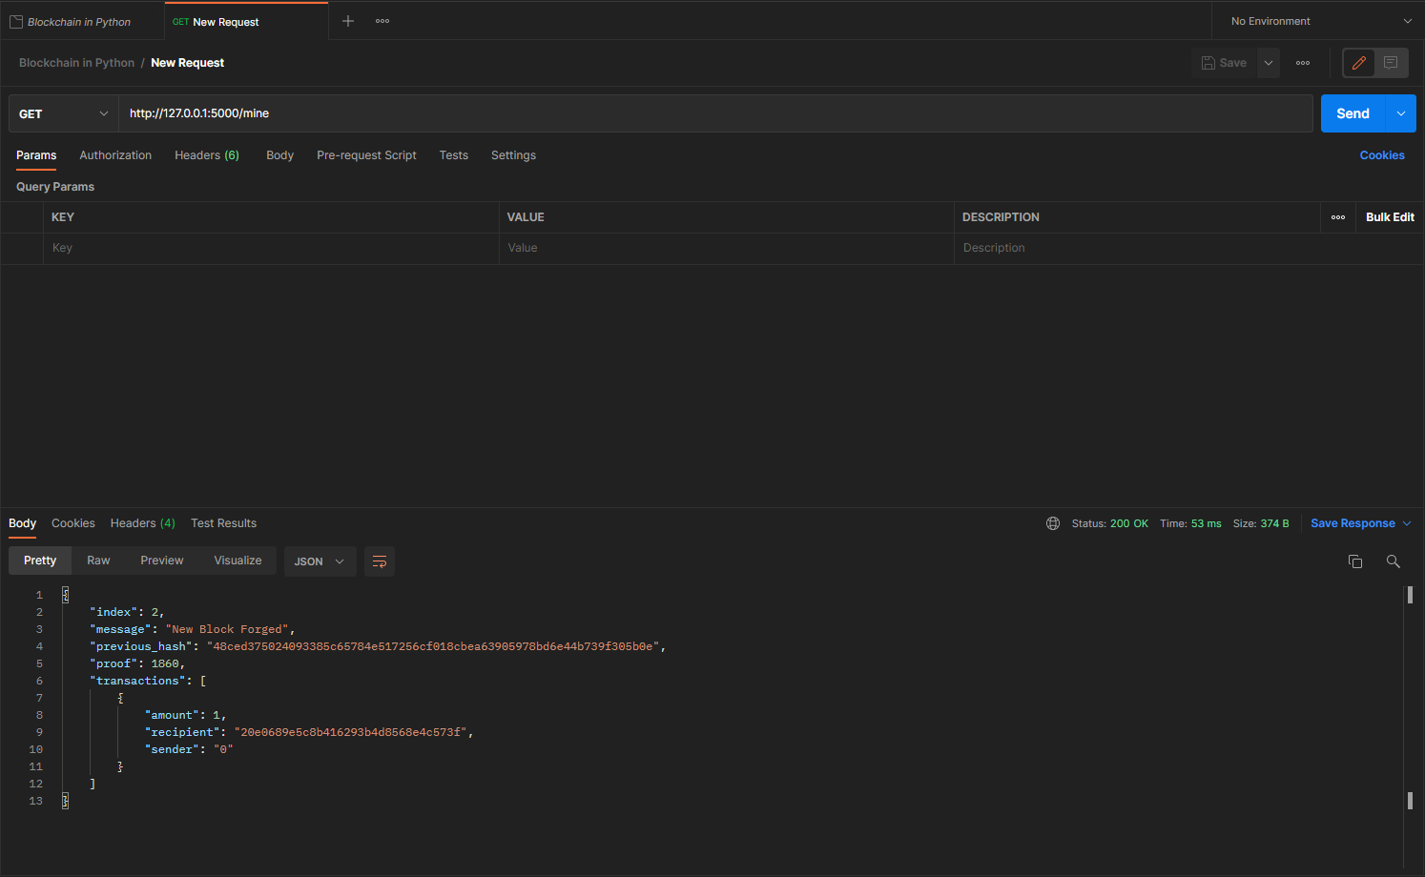This screenshot has height=877, width=1425.
Task: Open the comments icon panel
Action: 1391,63
